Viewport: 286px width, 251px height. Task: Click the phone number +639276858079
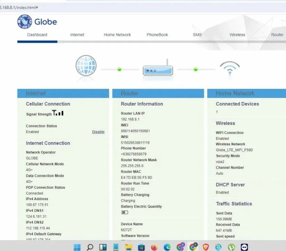pos(134,154)
